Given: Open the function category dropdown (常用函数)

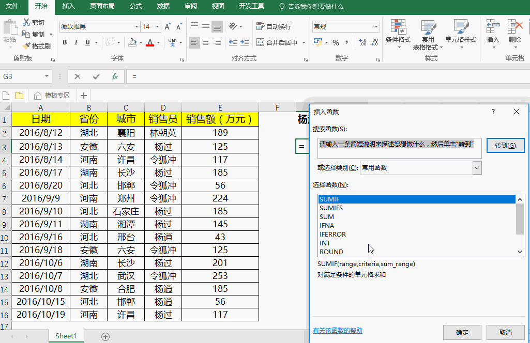Looking at the screenshot, I should click(x=477, y=168).
